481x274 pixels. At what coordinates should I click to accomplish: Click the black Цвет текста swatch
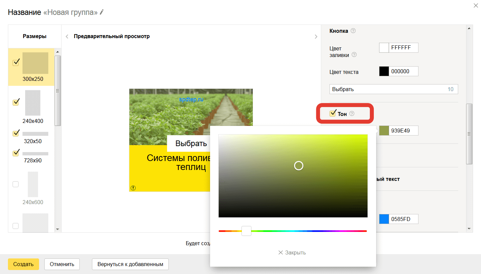tap(384, 71)
